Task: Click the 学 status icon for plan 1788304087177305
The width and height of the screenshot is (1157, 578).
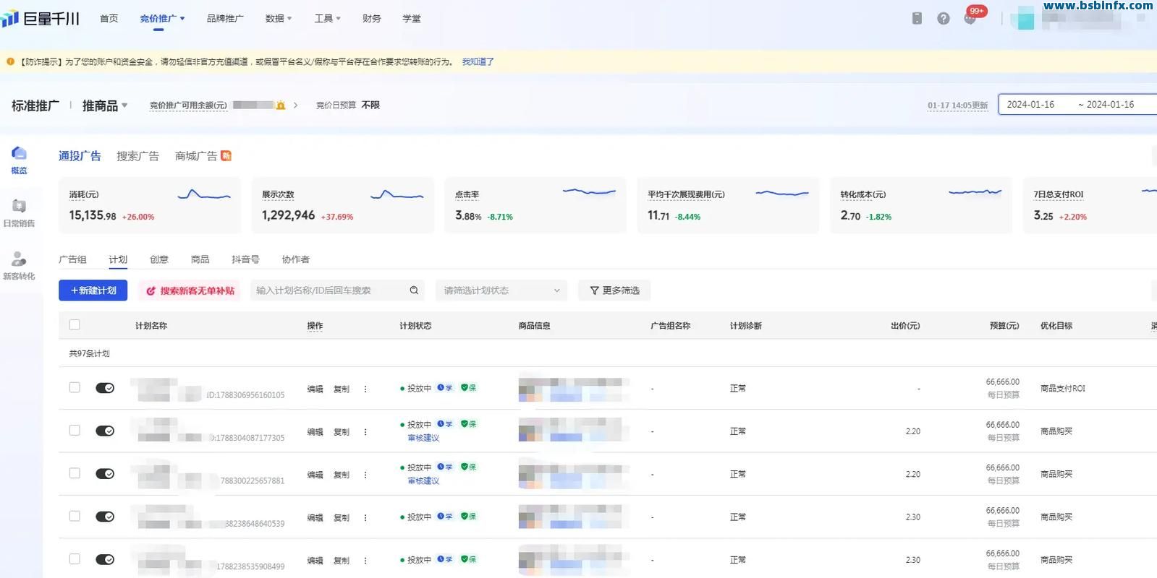Action: (445, 424)
